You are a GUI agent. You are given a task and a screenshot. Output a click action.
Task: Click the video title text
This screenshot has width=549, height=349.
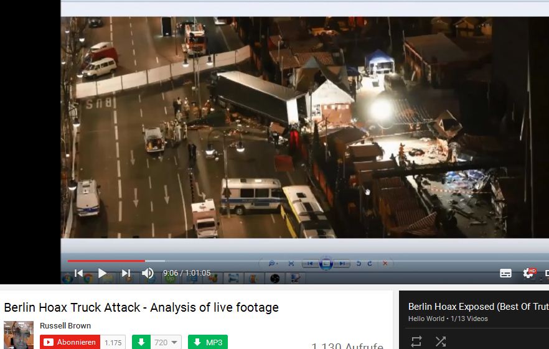tap(141, 307)
